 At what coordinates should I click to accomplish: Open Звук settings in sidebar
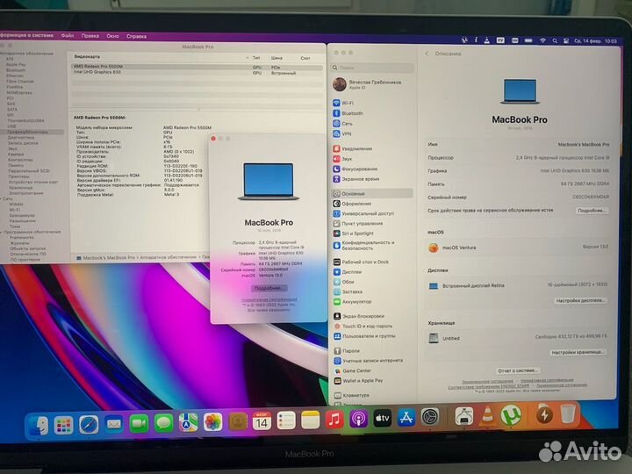pos(342,159)
